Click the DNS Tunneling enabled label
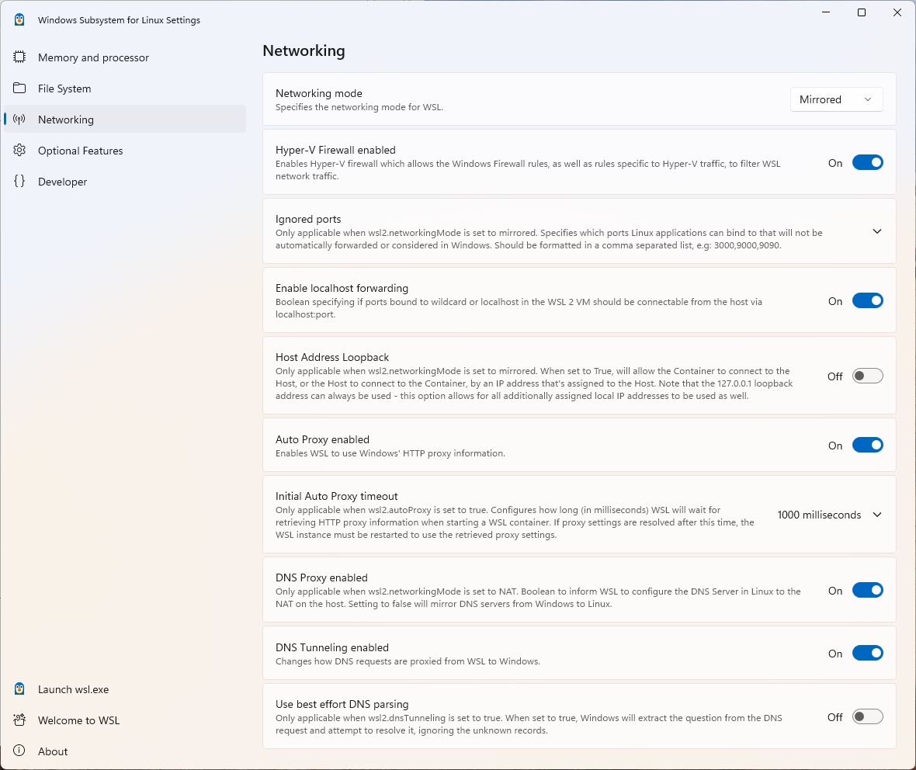The width and height of the screenshot is (916, 770). (x=331, y=647)
